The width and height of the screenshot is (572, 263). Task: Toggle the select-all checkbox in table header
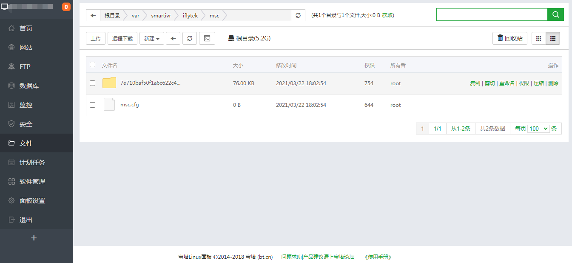click(x=93, y=65)
